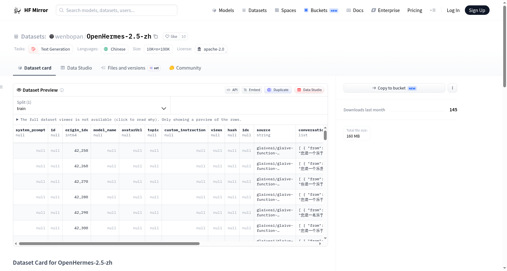
Task: Select the Chinese language tag
Action: click(115, 49)
